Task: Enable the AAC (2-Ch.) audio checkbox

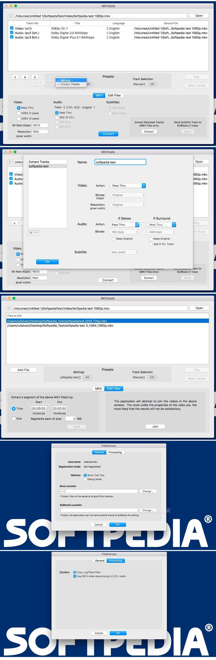Action: pos(57,117)
